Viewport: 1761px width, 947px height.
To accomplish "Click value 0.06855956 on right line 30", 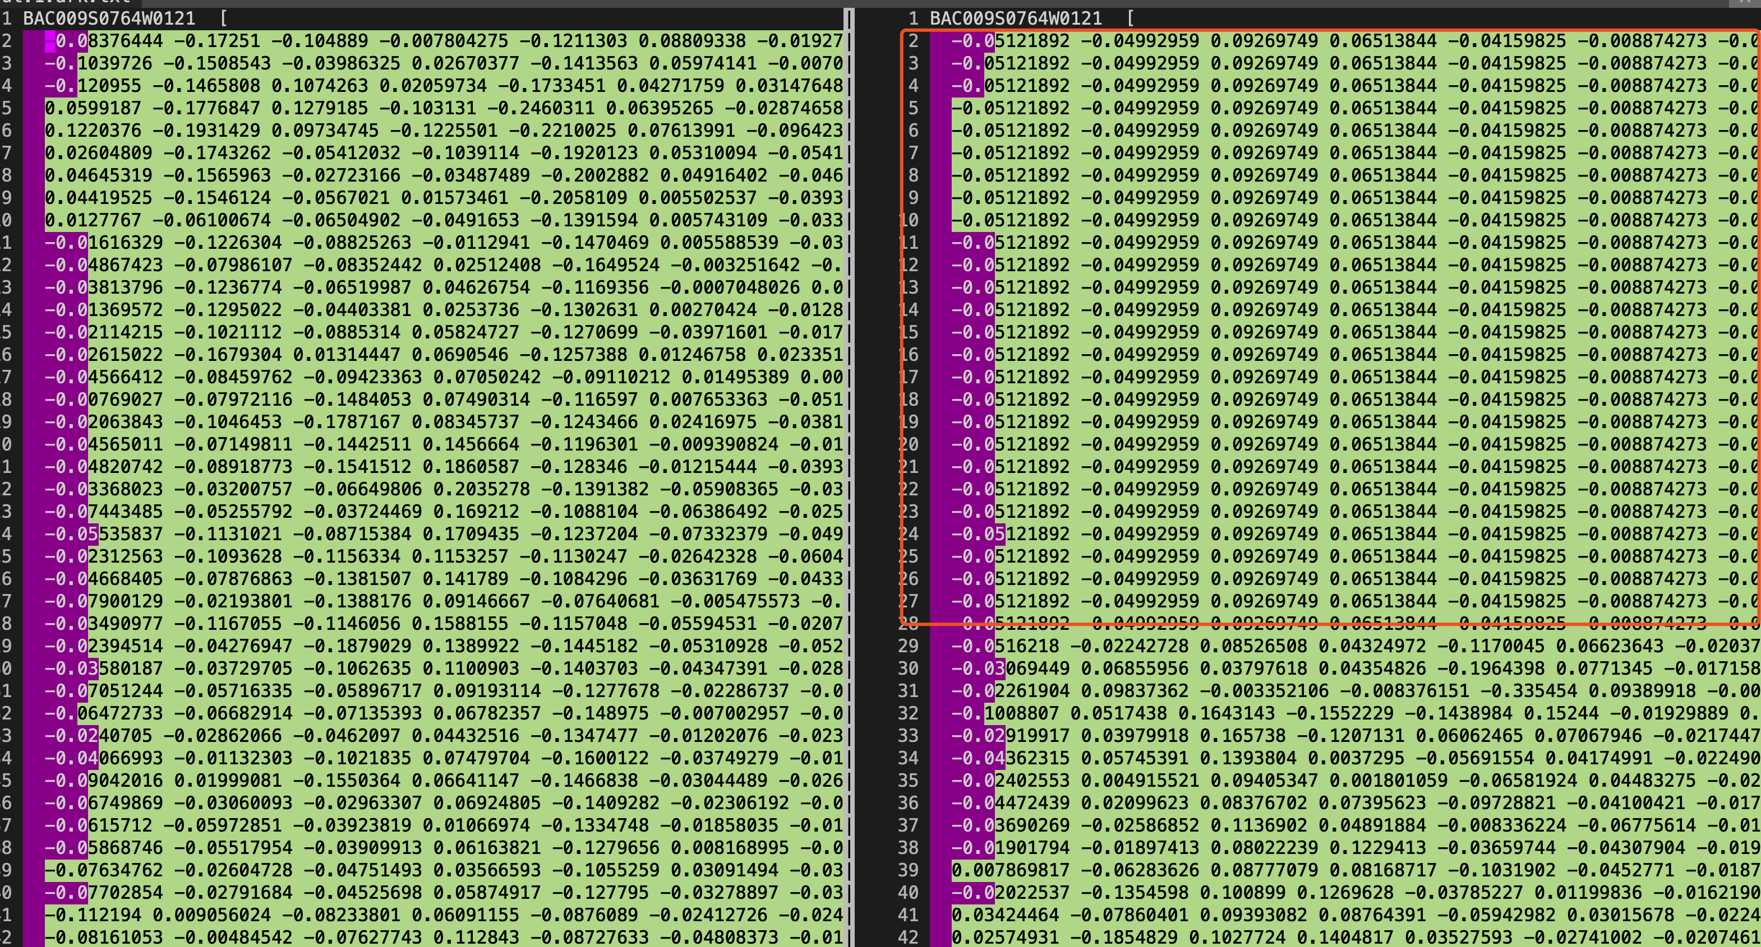I will click(1135, 669).
